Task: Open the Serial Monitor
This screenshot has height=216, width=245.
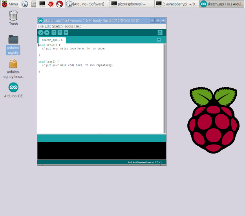Action: pos(160,33)
